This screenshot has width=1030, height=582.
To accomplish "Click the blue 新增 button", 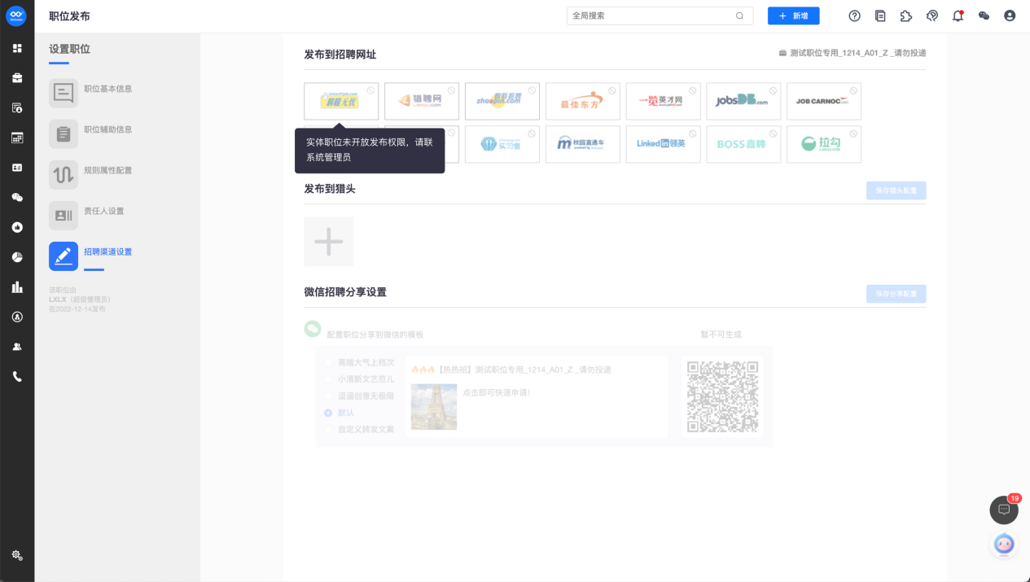I will click(793, 15).
